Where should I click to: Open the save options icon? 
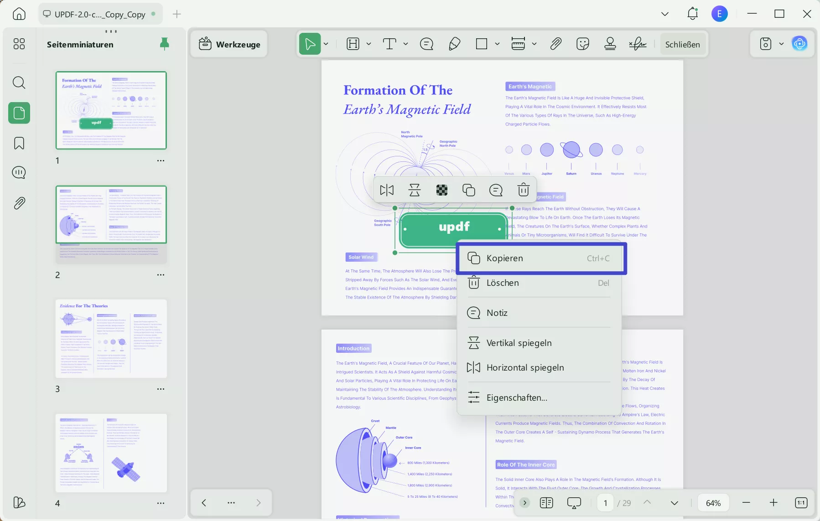tap(766, 44)
